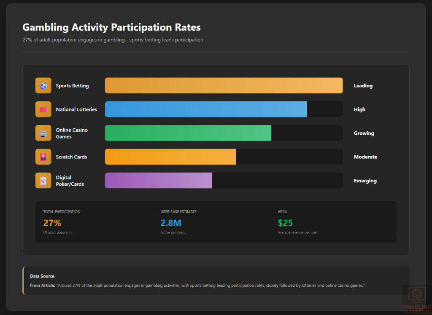The height and width of the screenshot is (315, 432).
Task: Click the National Lotteries ticket icon
Action: 43,109
